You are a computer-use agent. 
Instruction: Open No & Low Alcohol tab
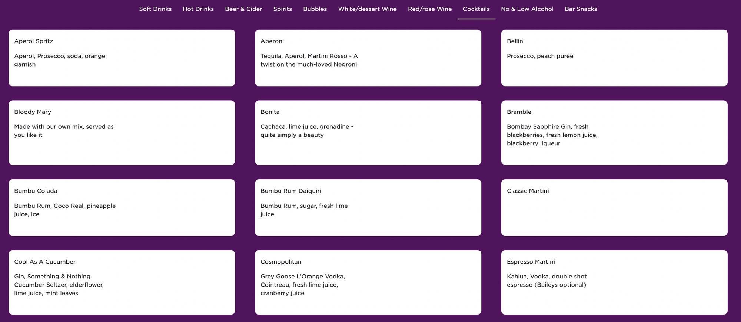point(527,9)
